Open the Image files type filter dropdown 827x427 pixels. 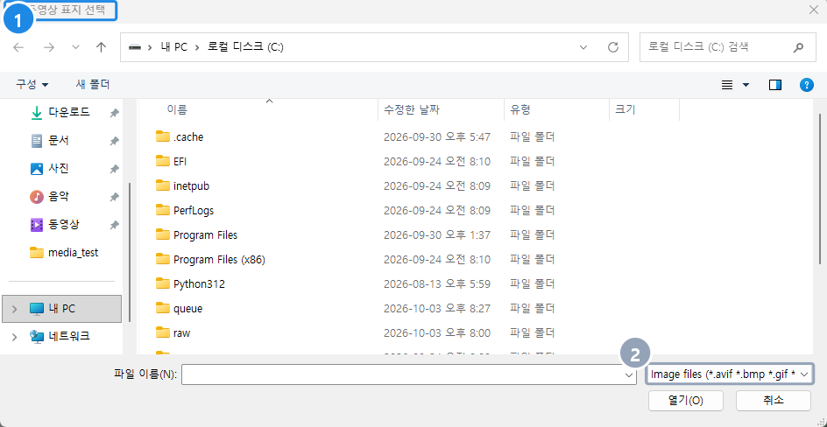[730, 374]
